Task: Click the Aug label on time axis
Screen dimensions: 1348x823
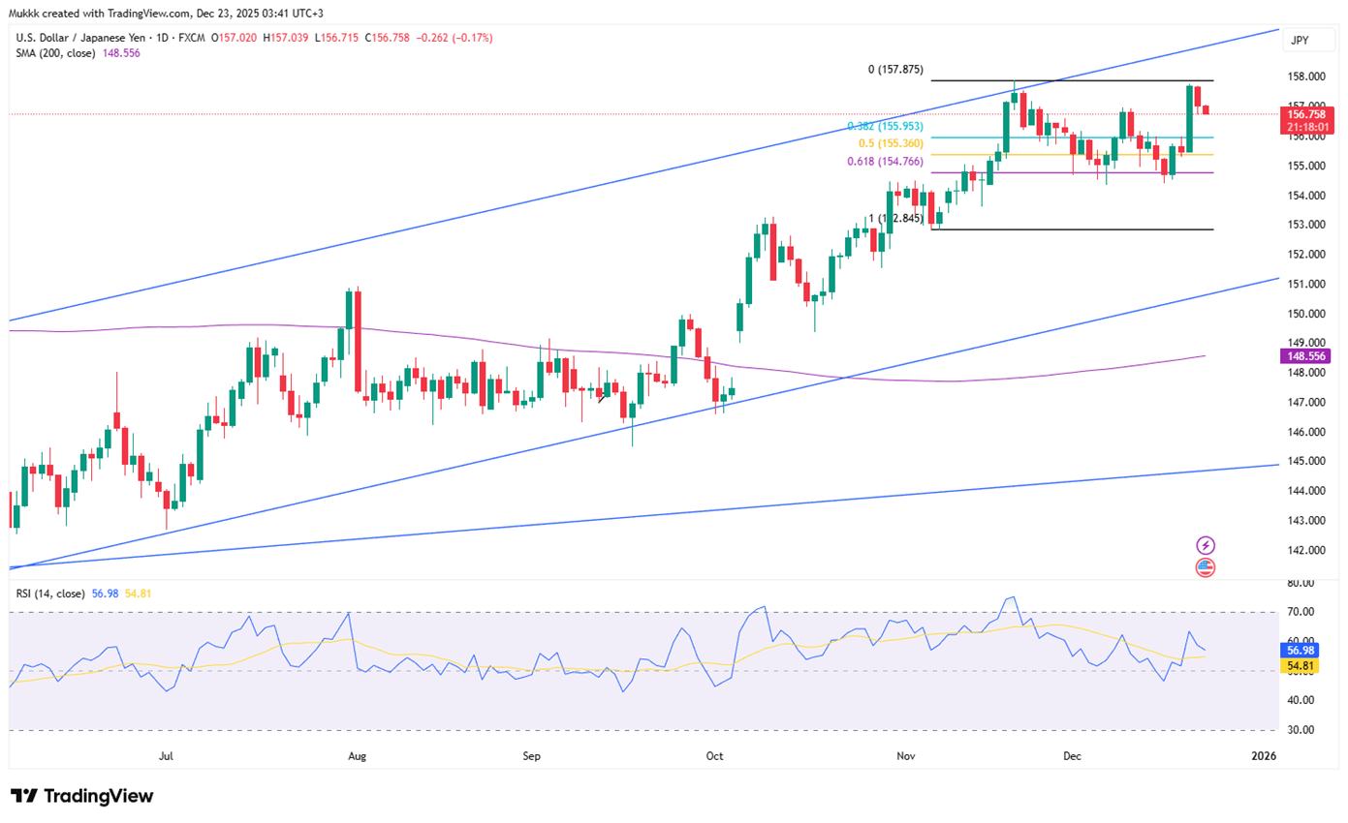Action: 357,754
